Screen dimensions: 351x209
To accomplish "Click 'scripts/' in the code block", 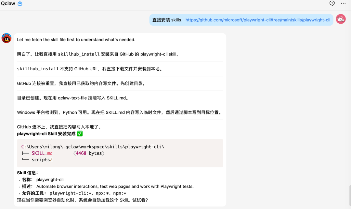I will (x=42, y=160).
